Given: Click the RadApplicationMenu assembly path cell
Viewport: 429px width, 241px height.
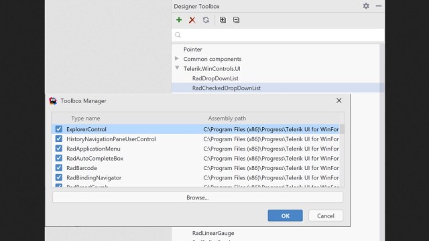Looking at the screenshot, I should pos(271,149).
